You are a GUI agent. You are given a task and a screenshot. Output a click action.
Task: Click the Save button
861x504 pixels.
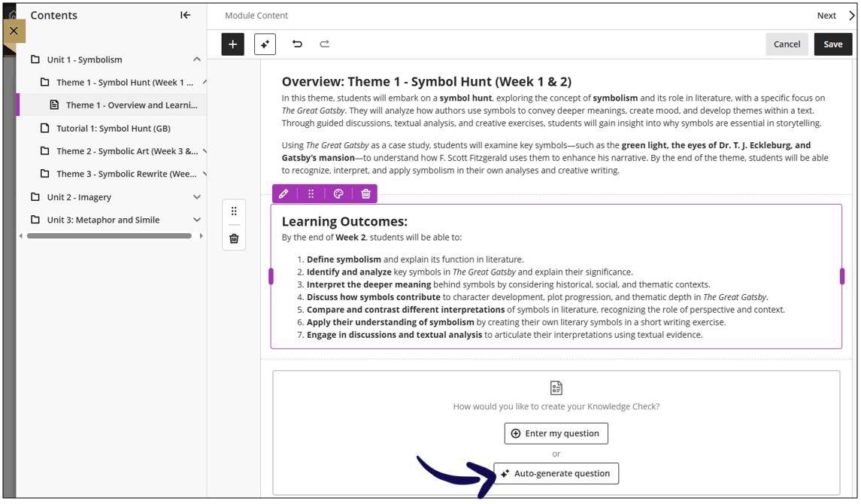tap(832, 44)
